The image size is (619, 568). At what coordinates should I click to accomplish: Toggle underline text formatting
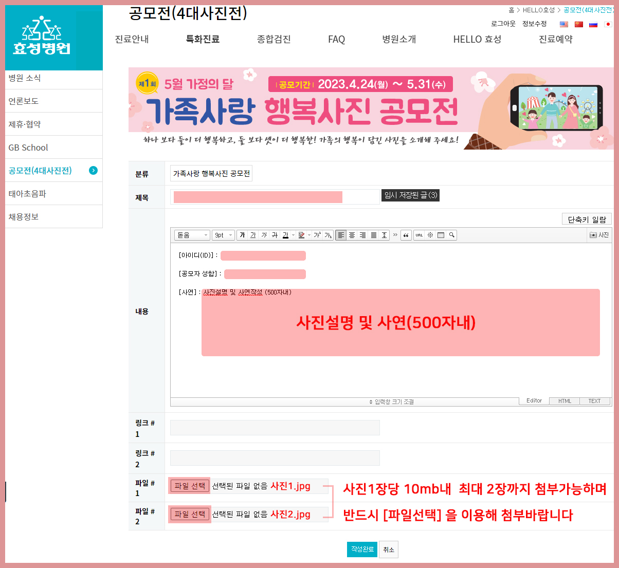pos(253,235)
